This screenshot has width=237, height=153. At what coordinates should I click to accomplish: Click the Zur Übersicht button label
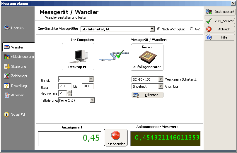224,21
